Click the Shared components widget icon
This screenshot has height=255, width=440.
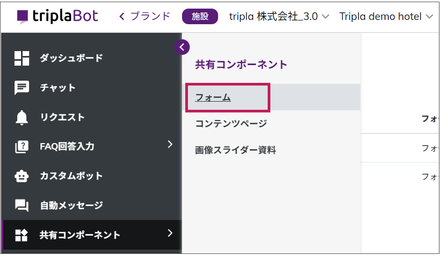[22, 235]
